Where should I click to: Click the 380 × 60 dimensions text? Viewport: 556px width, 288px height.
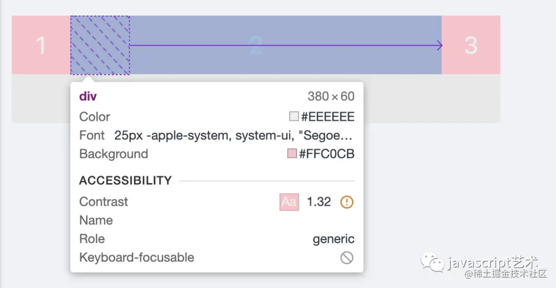point(331,96)
